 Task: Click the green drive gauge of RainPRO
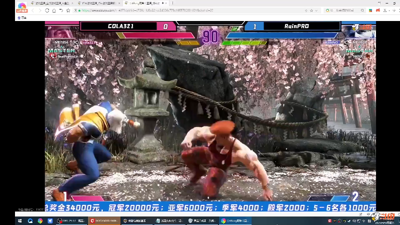(x=244, y=43)
